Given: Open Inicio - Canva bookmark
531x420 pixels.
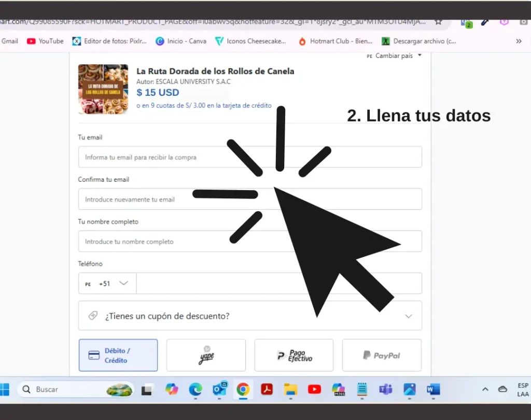Looking at the screenshot, I should point(181,41).
